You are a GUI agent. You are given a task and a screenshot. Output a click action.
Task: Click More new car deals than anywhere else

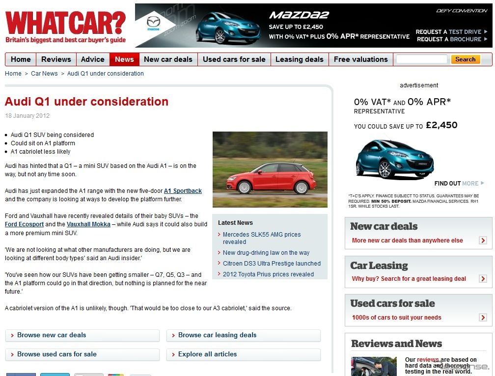407,241
